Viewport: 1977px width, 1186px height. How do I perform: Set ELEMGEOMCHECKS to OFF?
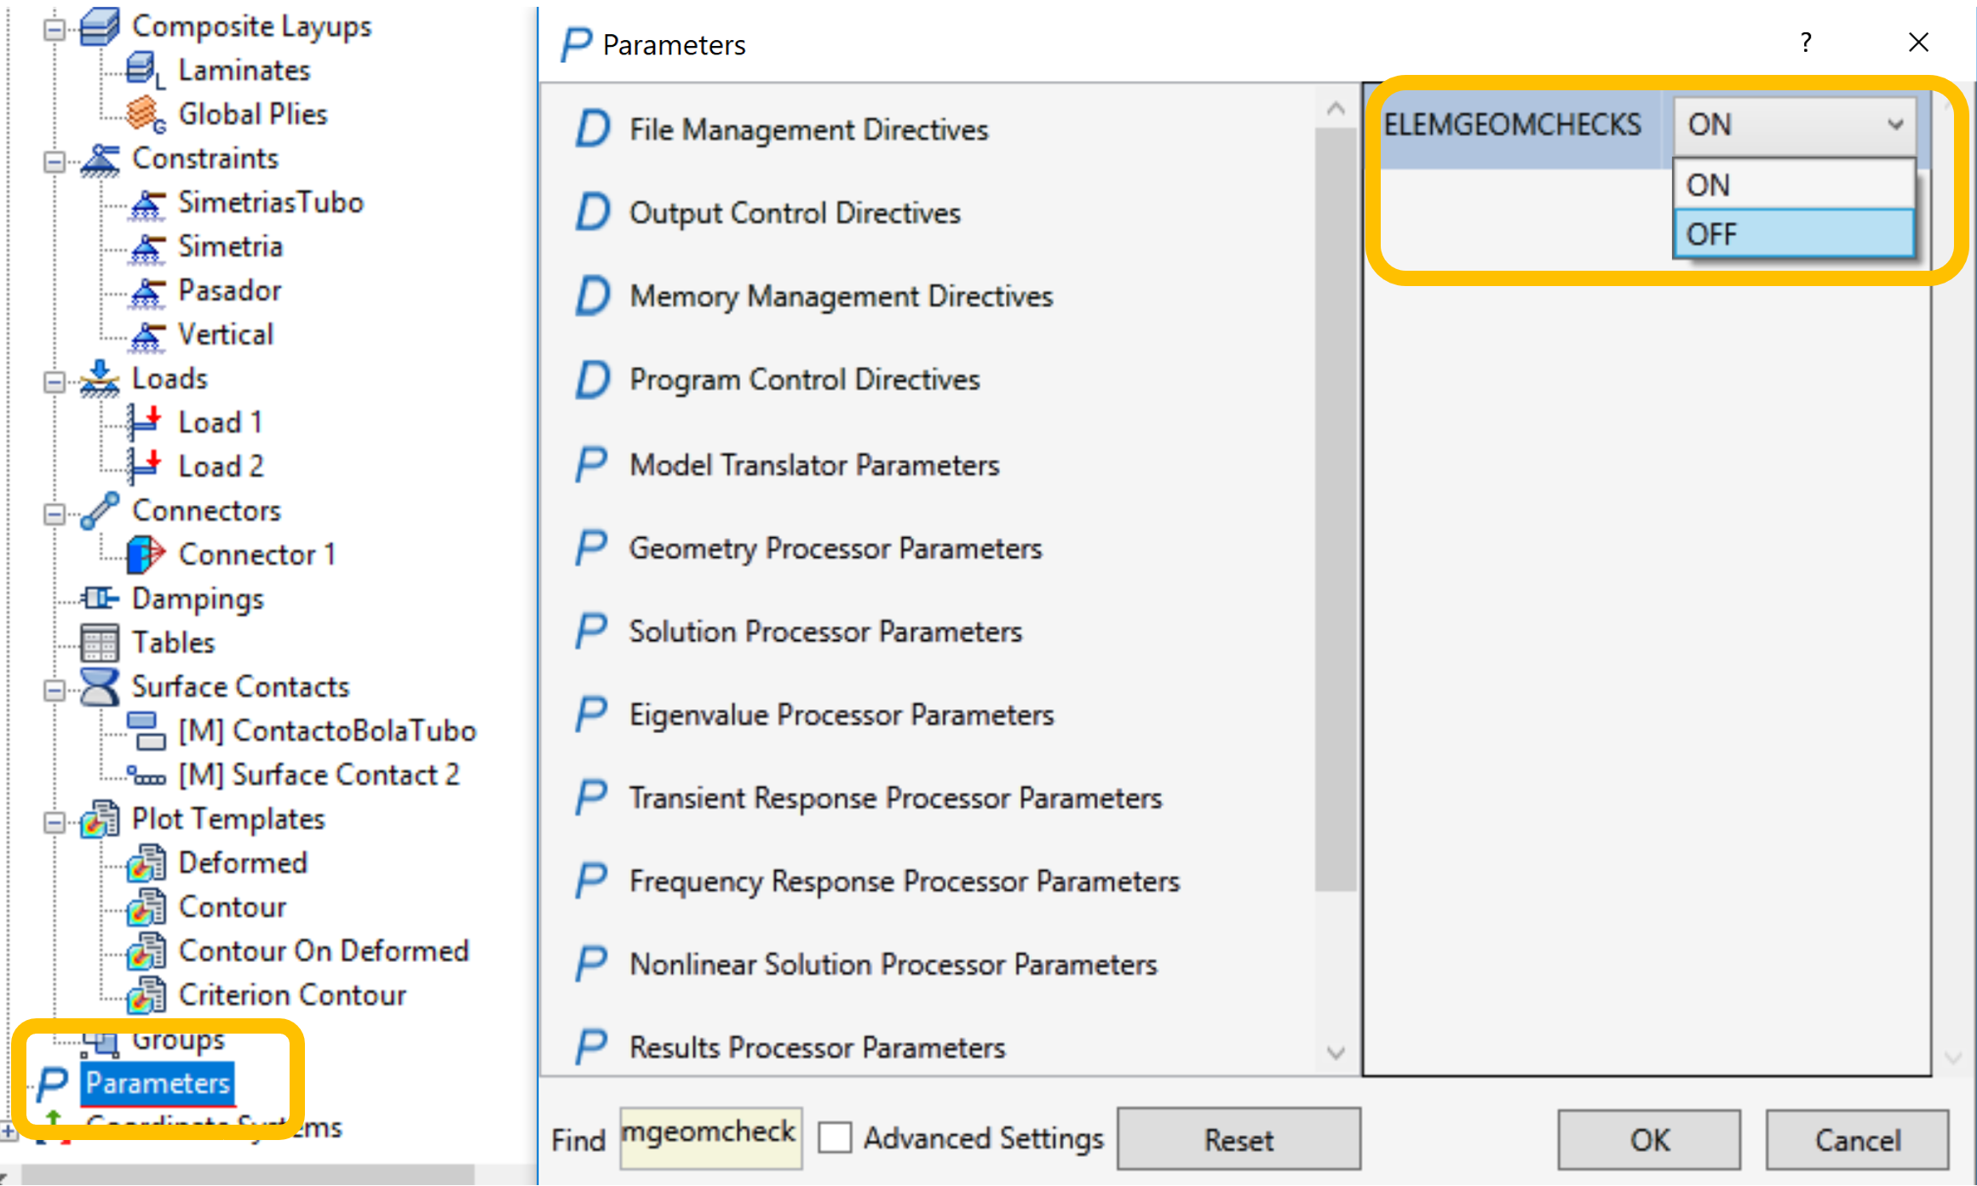[1713, 233]
